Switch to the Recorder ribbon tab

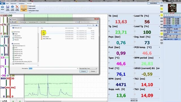click(29, 4)
